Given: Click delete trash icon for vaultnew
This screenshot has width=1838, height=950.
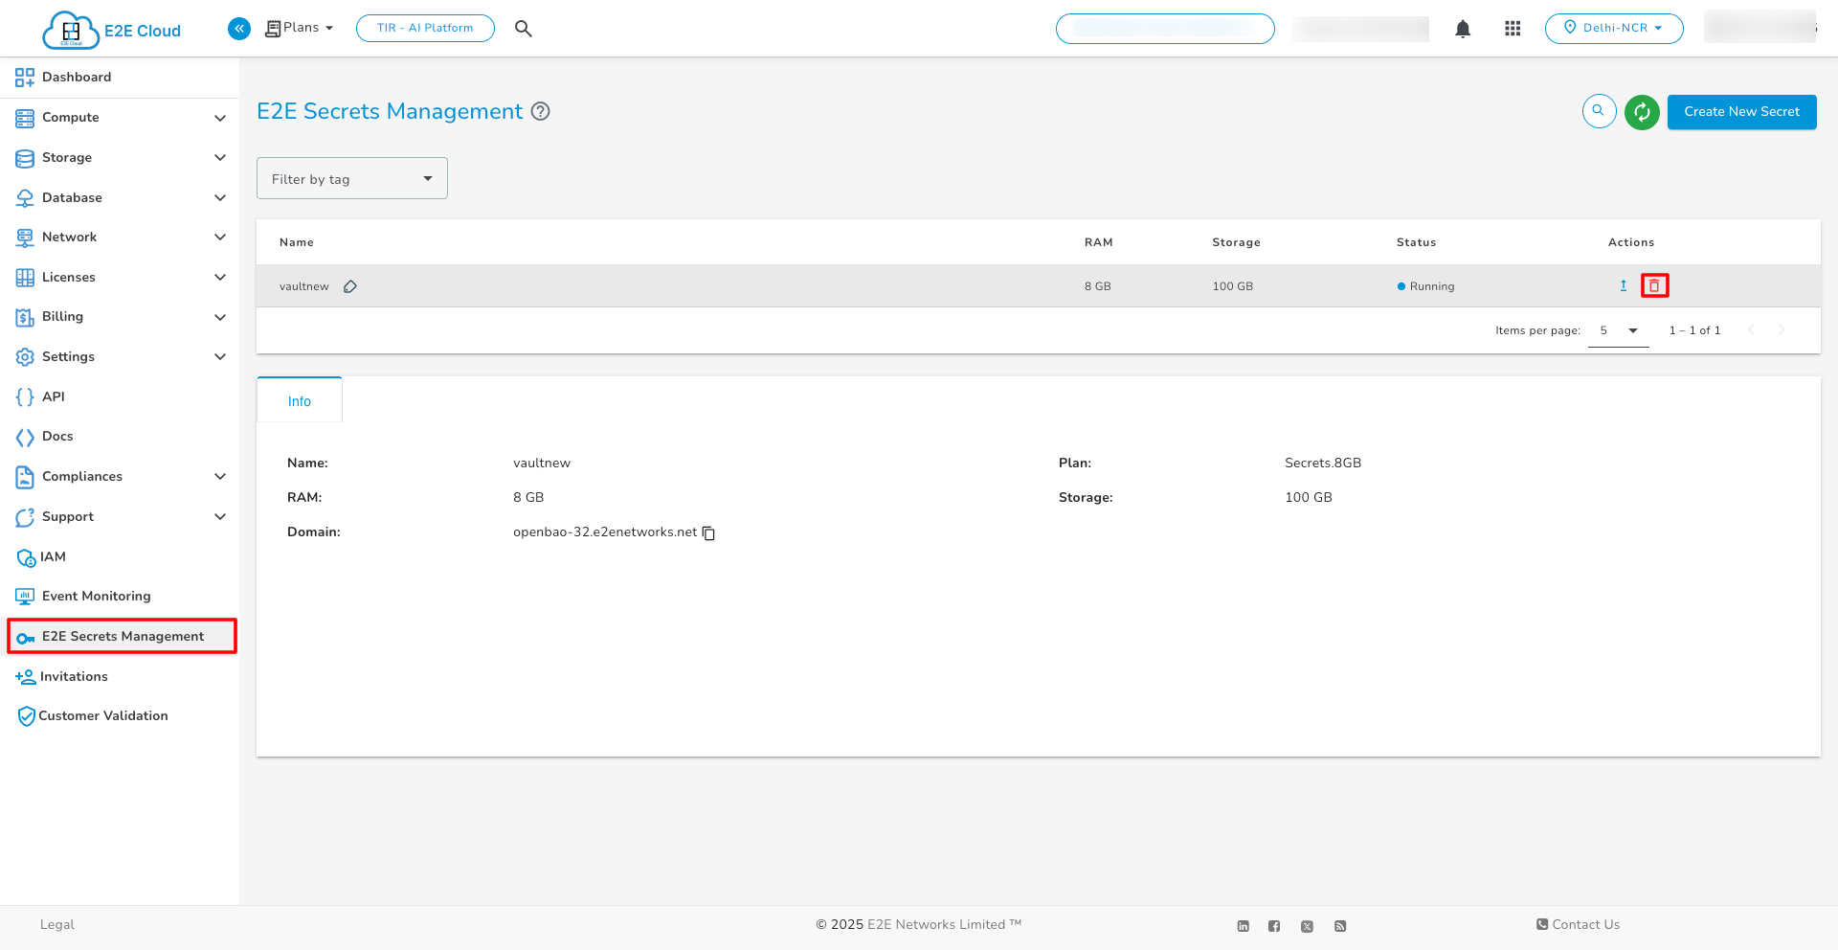Looking at the screenshot, I should (x=1654, y=285).
